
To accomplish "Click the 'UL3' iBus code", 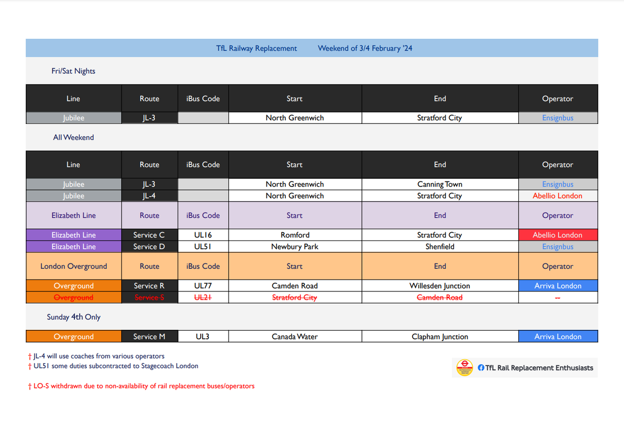I will point(203,336).
